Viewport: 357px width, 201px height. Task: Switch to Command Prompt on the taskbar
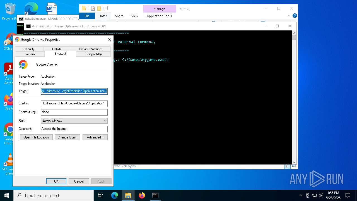pyautogui.click(x=155, y=195)
